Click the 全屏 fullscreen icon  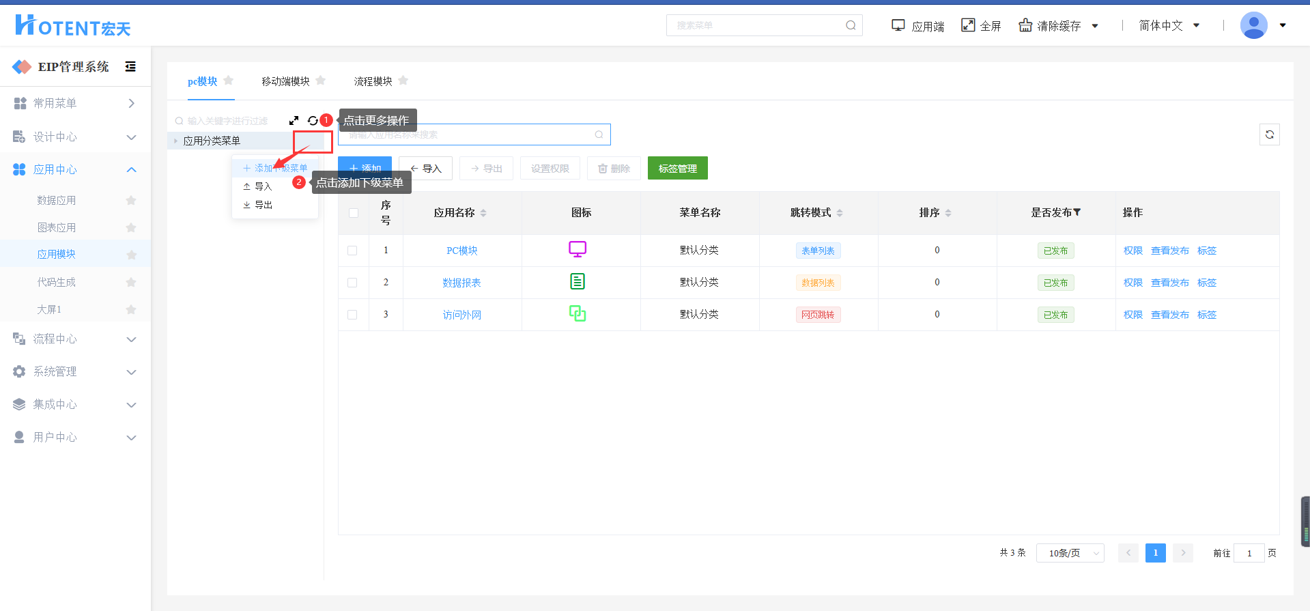(968, 25)
